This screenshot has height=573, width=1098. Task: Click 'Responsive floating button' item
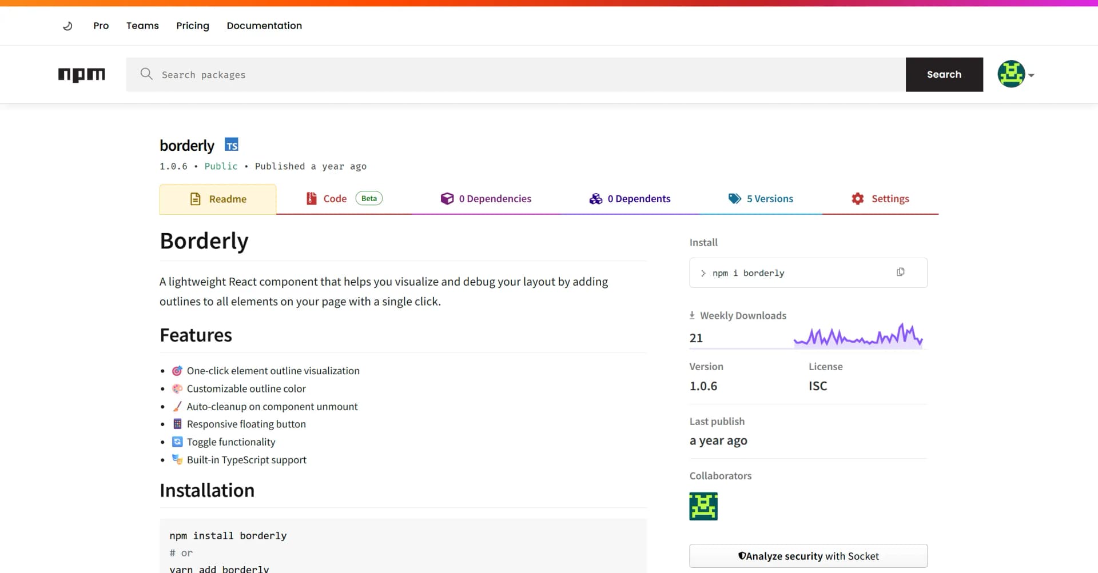[246, 424]
